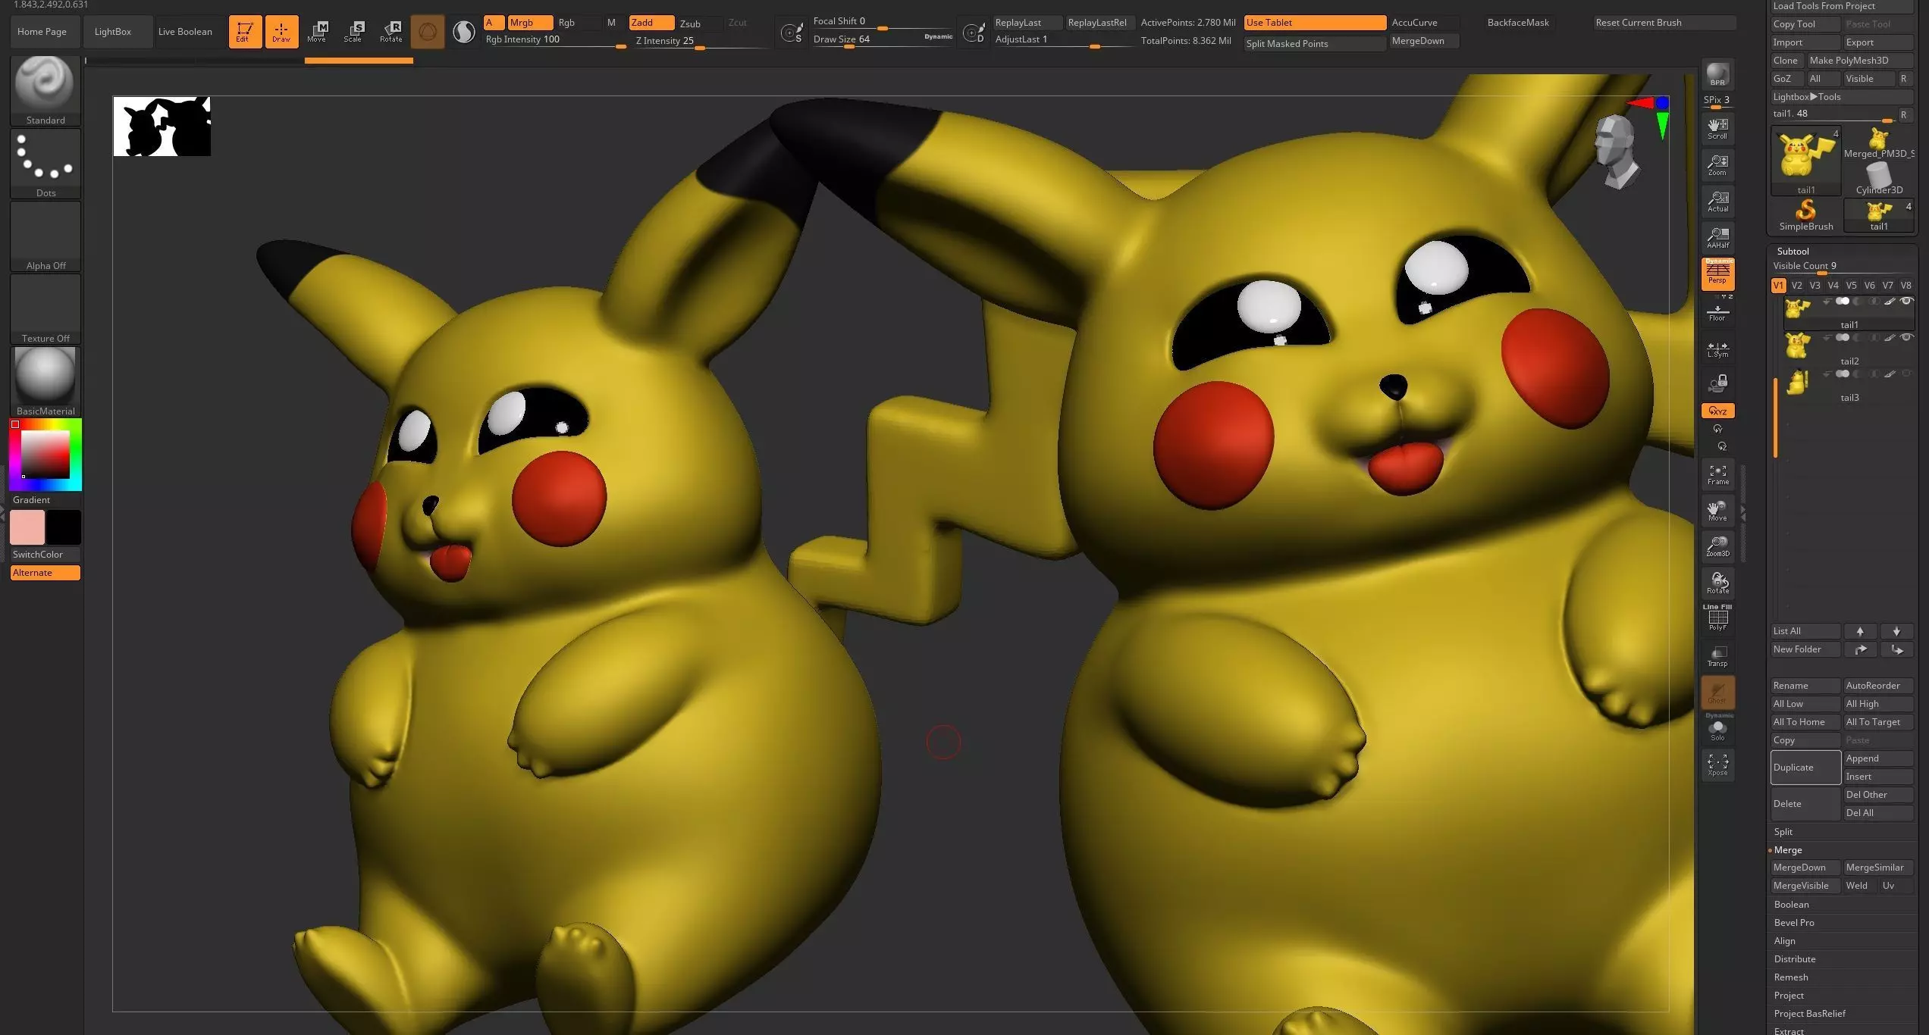Enable the Transp transparency icon
Image resolution: width=1929 pixels, height=1035 pixels.
pos(1717,655)
